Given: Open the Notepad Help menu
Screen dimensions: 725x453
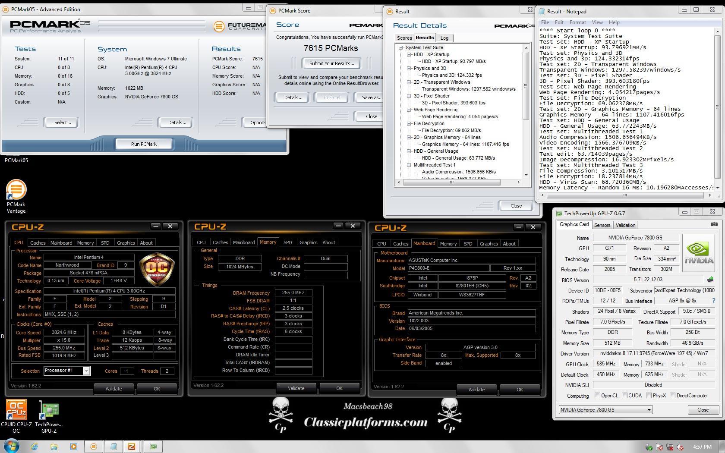Looking at the screenshot, I should tap(614, 22).
